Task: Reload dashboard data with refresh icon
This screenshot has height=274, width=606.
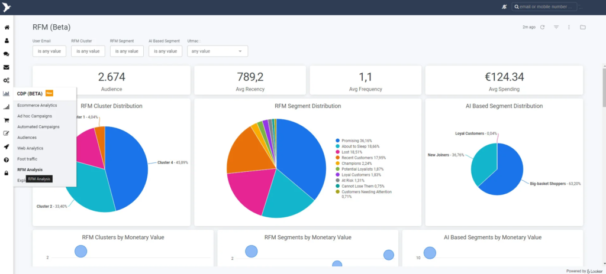Action: point(542,27)
